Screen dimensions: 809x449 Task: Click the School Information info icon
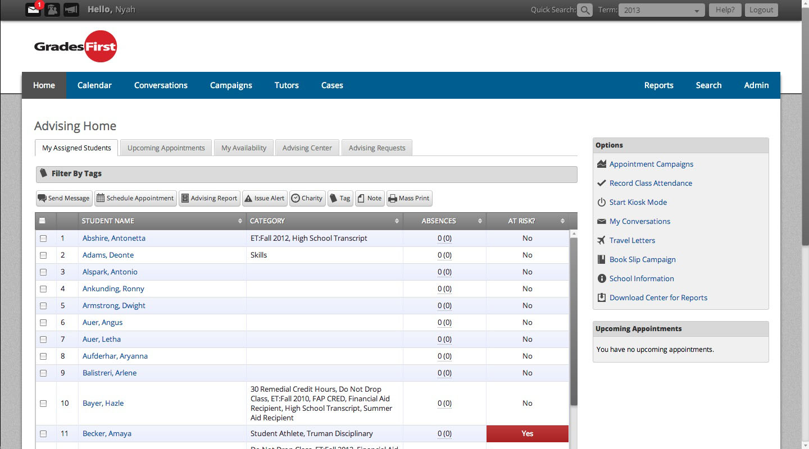pyautogui.click(x=601, y=278)
